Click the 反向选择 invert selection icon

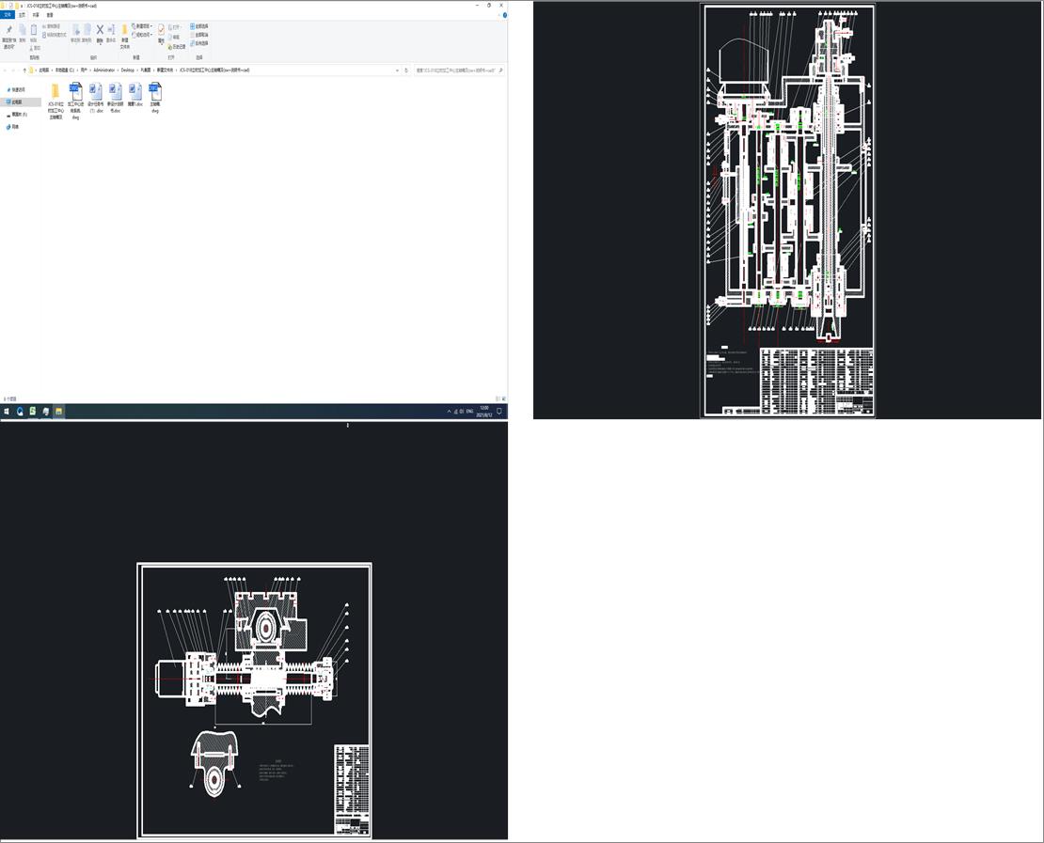coord(197,43)
